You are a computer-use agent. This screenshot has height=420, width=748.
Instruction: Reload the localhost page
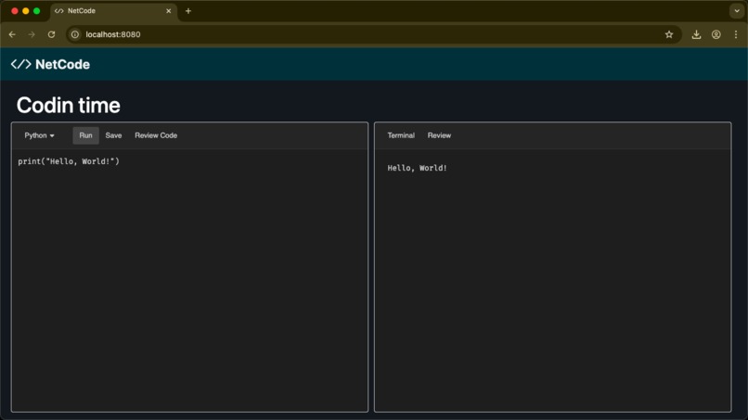pos(52,34)
